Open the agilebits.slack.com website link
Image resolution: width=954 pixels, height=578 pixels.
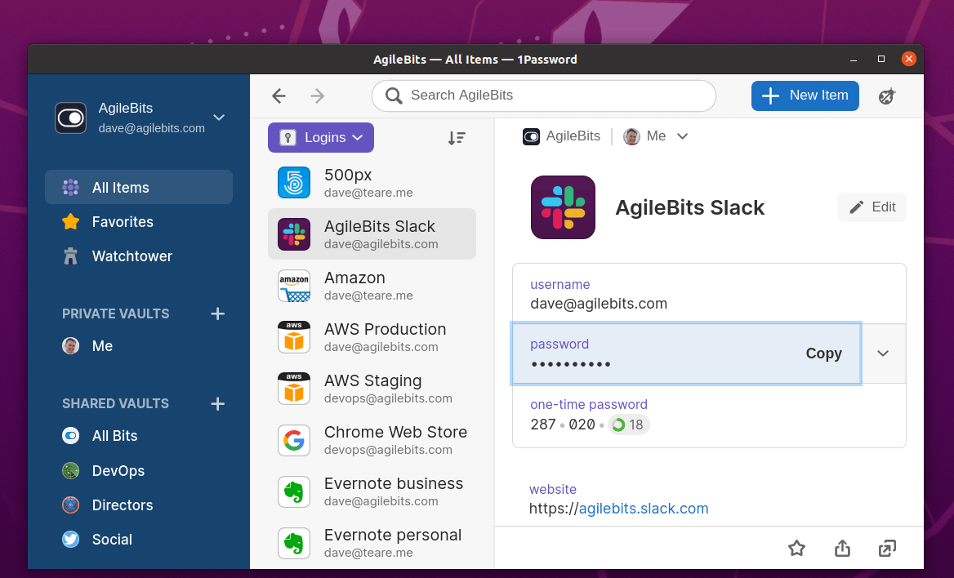(643, 508)
